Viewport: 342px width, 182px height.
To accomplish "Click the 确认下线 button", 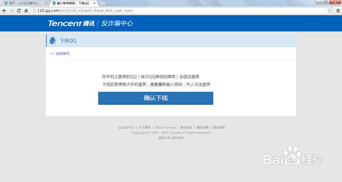I will pyautogui.click(x=156, y=98).
